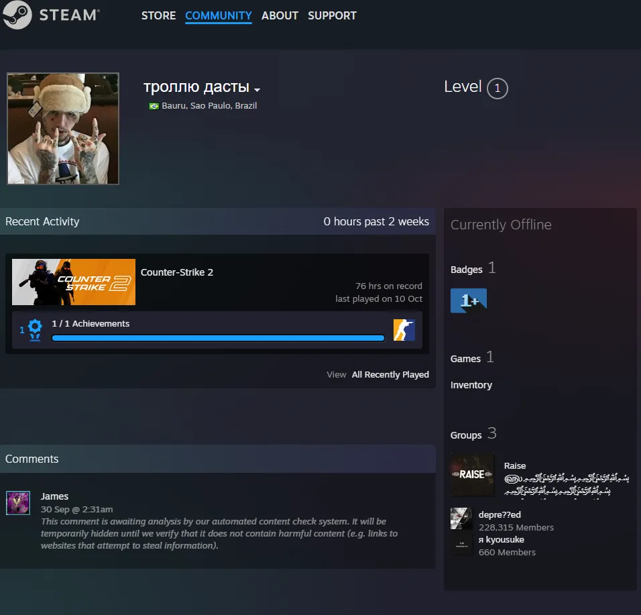
Task: View All Recently Played games
Action: click(390, 374)
